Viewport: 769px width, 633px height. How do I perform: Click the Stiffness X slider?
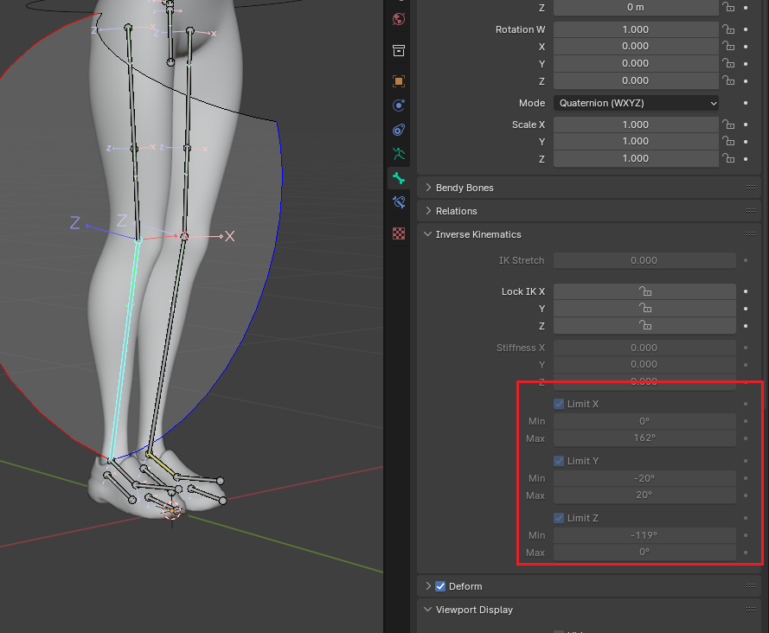point(644,348)
